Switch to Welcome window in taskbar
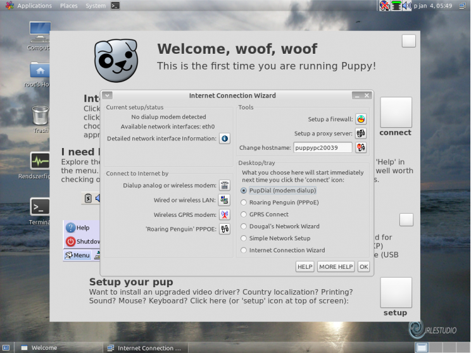The height and width of the screenshot is (353, 471). 59,348
